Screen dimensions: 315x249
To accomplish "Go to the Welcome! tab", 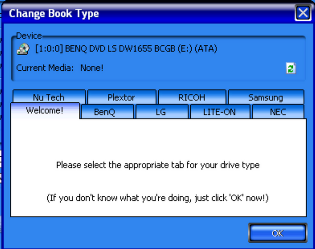I will (45, 111).
